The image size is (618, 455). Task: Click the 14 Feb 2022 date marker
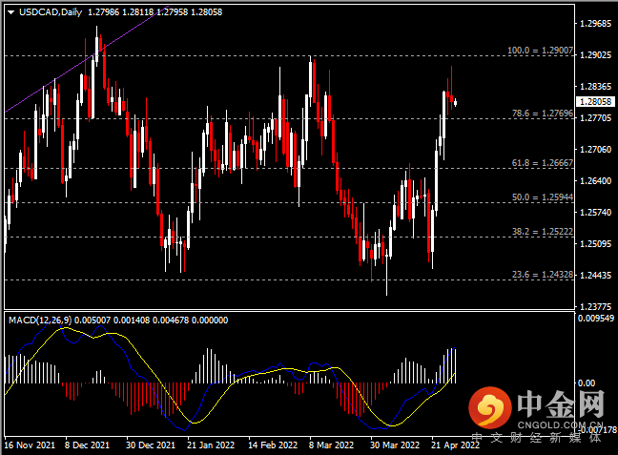(x=273, y=445)
